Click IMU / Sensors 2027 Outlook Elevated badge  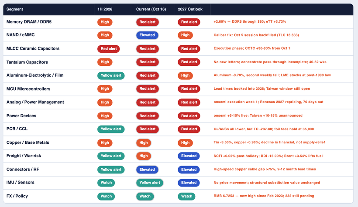pos(189,183)
